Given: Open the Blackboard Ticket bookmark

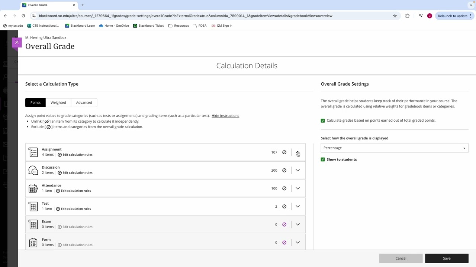Looking at the screenshot, I should pyautogui.click(x=148, y=26).
